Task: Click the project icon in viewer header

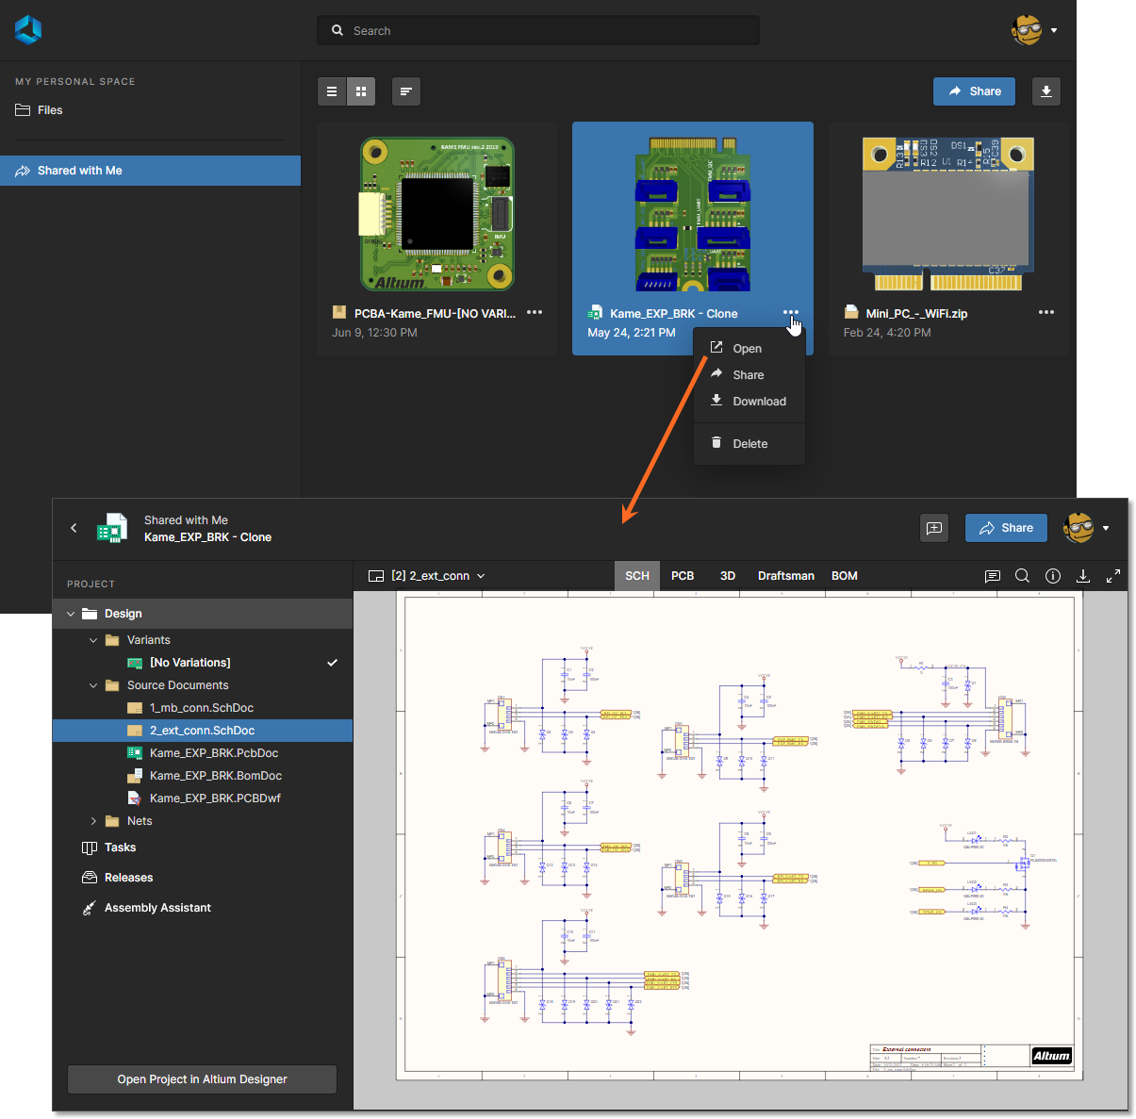Action: click(112, 528)
